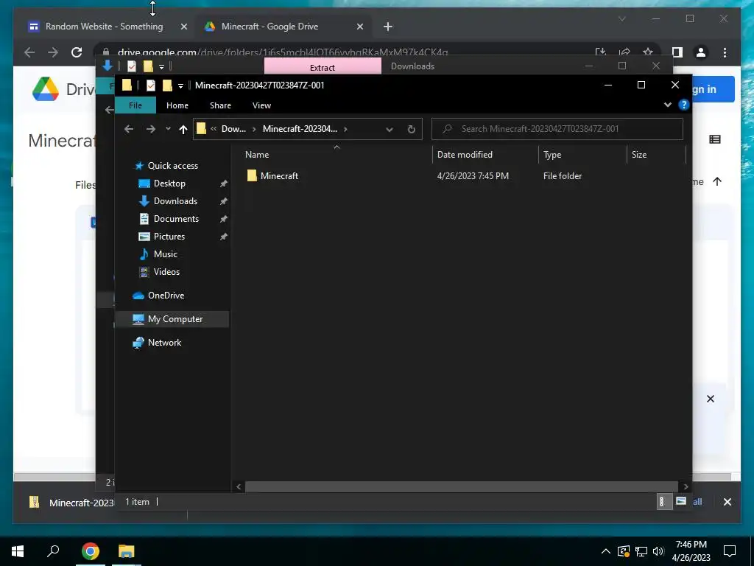Open recent locations dropdown arrow
The image size is (754, 566).
[x=168, y=129]
